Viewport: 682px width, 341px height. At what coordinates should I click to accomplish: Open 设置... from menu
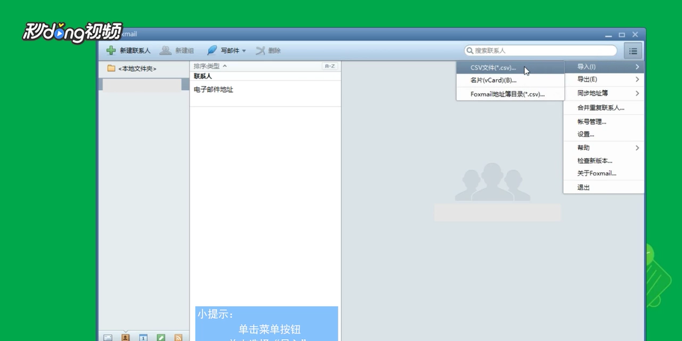click(x=603, y=134)
